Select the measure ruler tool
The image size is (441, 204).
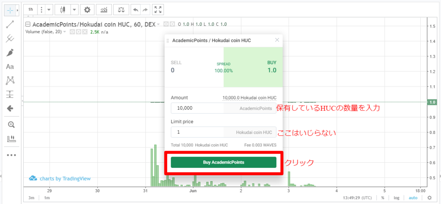(x=11, y=139)
